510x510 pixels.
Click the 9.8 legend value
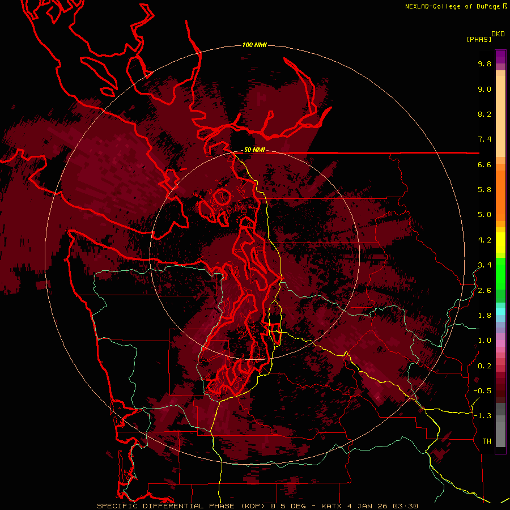coord(484,63)
